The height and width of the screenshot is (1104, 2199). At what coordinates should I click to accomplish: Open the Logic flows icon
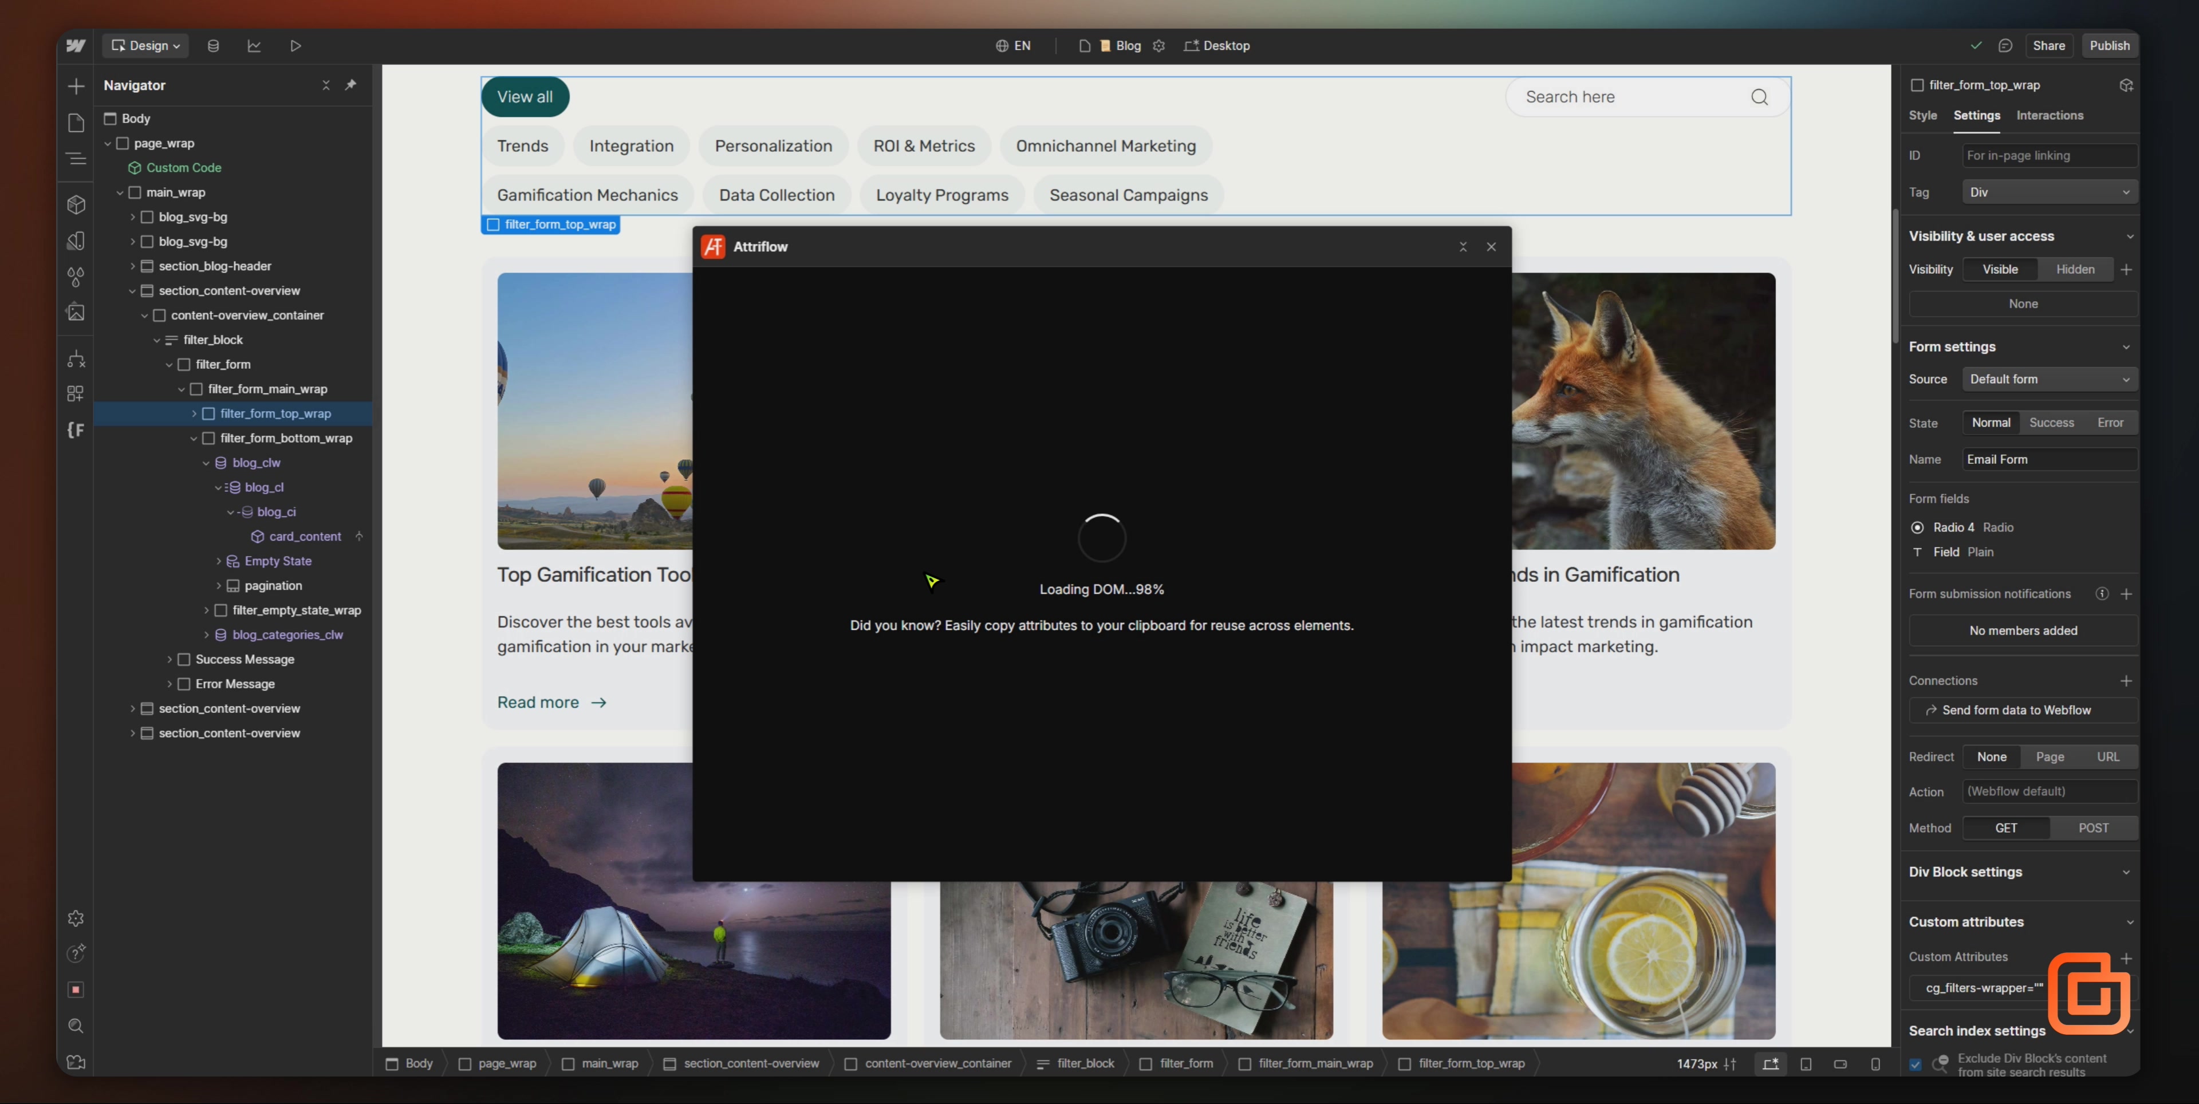pos(76,358)
